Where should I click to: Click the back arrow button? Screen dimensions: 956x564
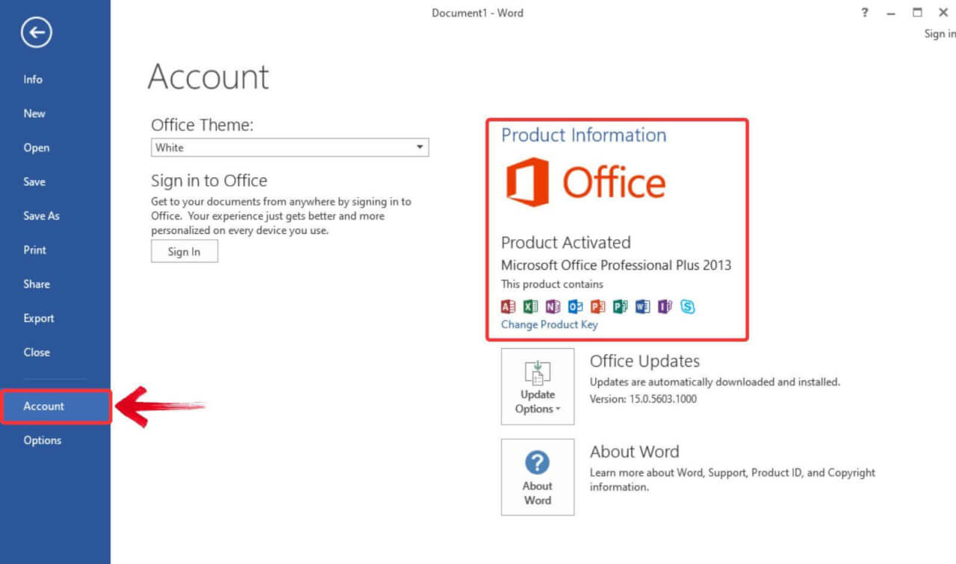pyautogui.click(x=35, y=32)
